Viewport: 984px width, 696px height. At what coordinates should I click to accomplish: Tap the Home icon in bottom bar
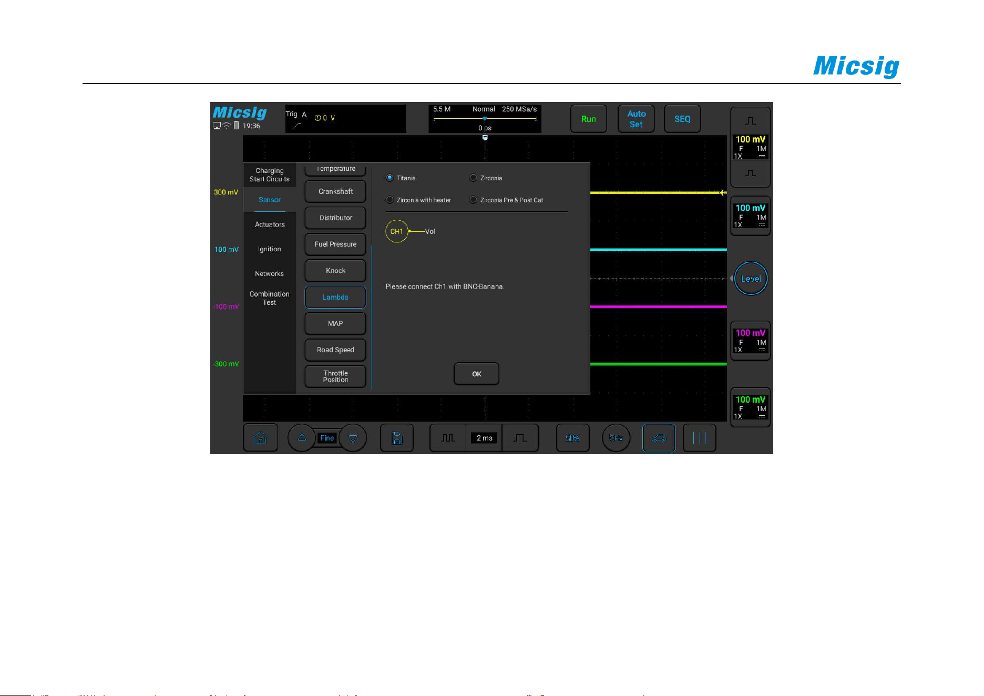tap(260, 437)
